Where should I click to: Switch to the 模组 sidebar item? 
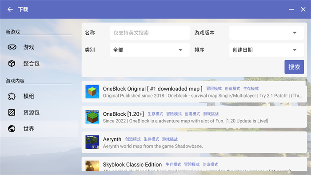pyautogui.click(x=39, y=96)
